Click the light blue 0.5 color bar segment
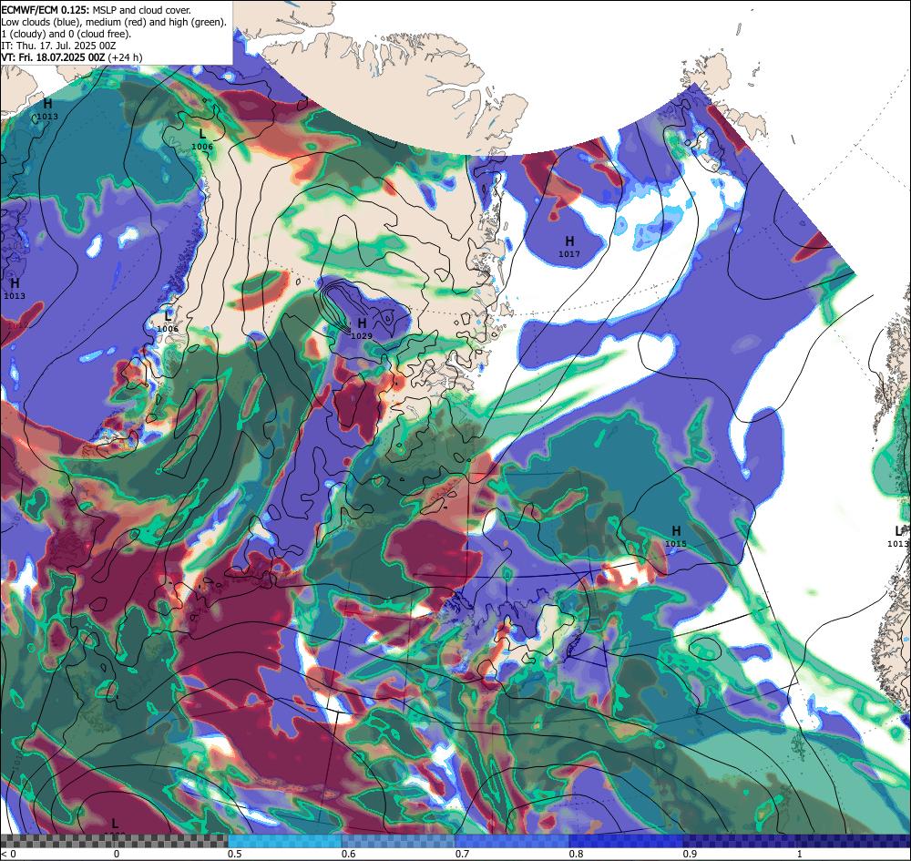Viewport: 911px width, 861px height. coord(284,841)
